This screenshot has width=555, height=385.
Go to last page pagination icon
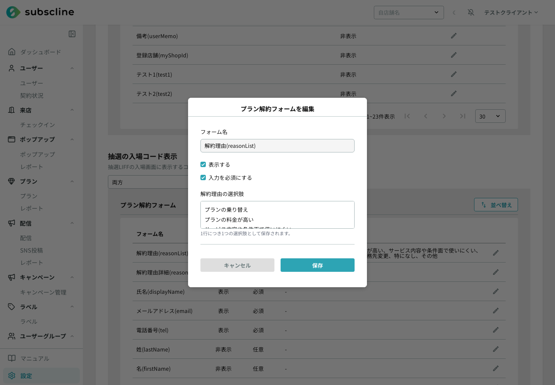[x=462, y=116]
